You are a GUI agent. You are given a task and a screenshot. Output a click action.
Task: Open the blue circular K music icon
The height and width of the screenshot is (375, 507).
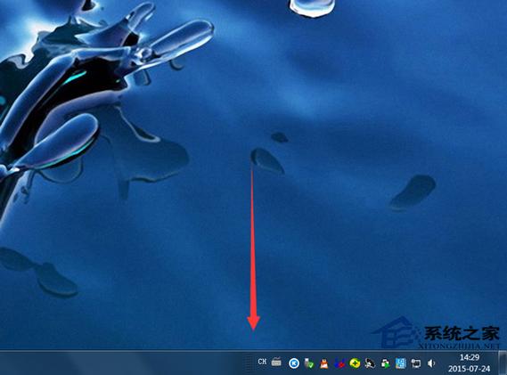point(294,363)
